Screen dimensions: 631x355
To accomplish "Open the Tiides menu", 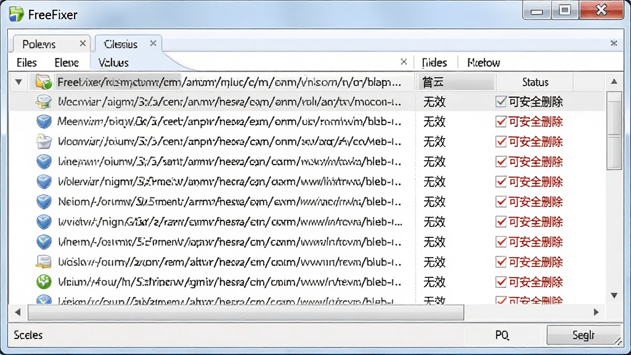I will (x=434, y=63).
